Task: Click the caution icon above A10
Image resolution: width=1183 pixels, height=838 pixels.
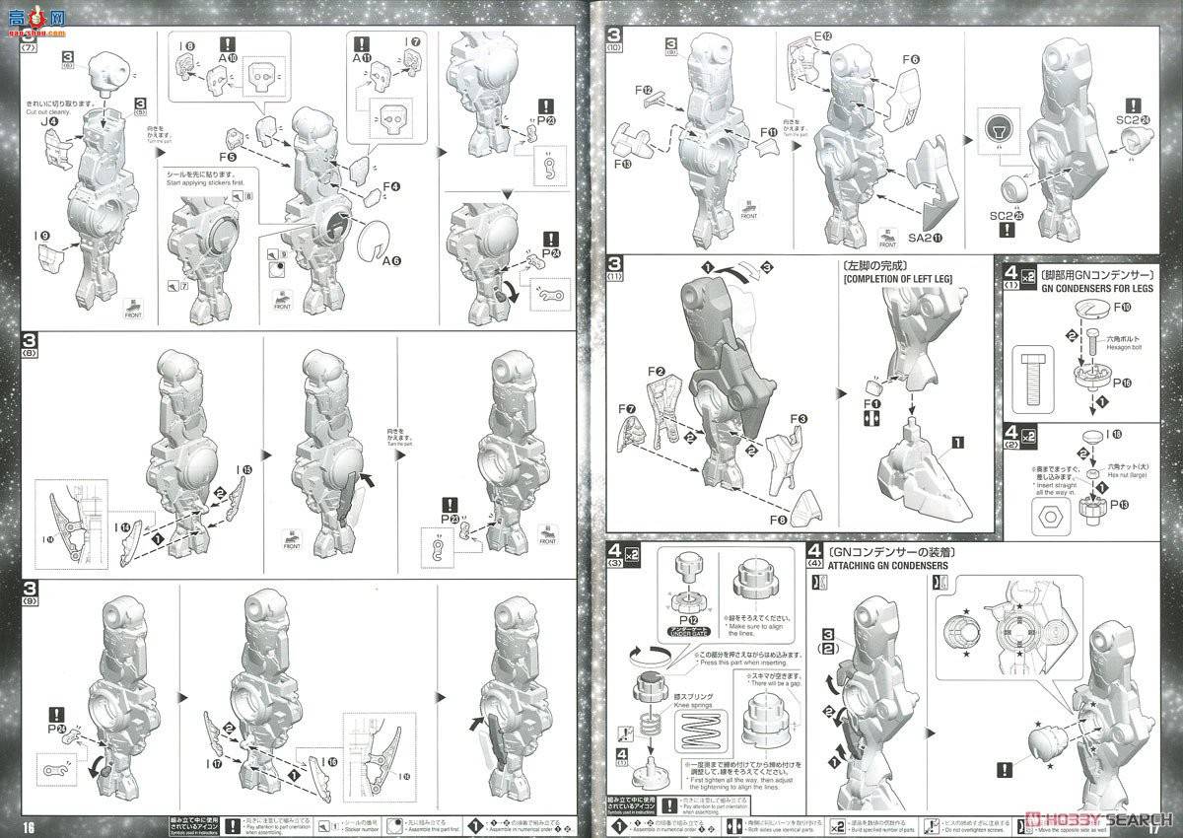Action: pyautogui.click(x=227, y=43)
